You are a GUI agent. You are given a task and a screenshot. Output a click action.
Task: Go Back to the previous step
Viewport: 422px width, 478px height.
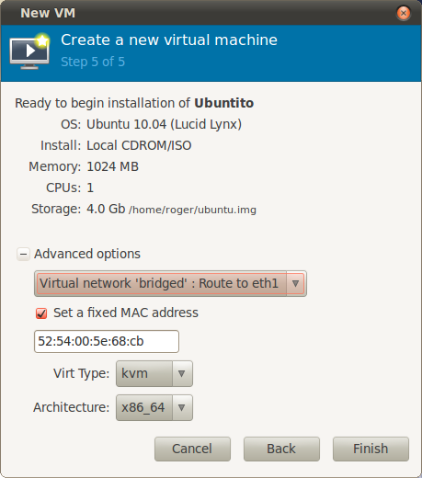(281, 449)
